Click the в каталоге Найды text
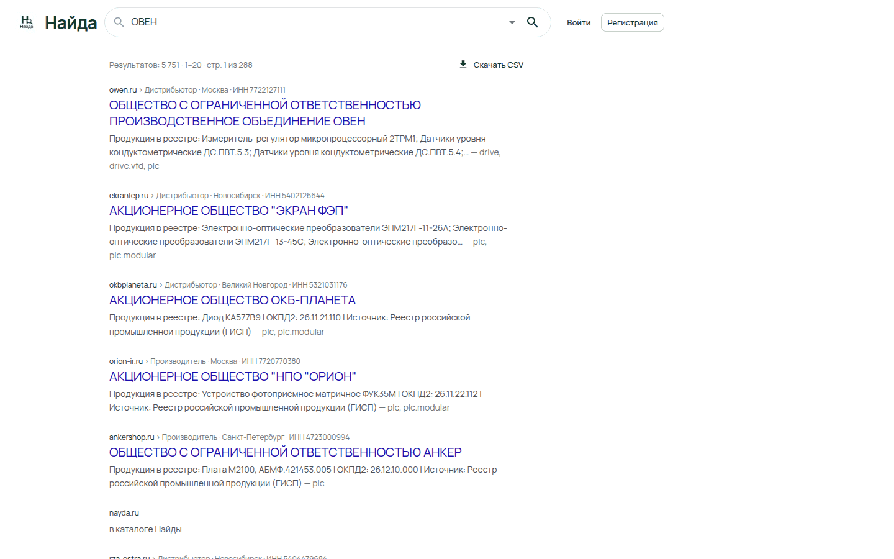Screen dimensions: 894x559 point(145,530)
